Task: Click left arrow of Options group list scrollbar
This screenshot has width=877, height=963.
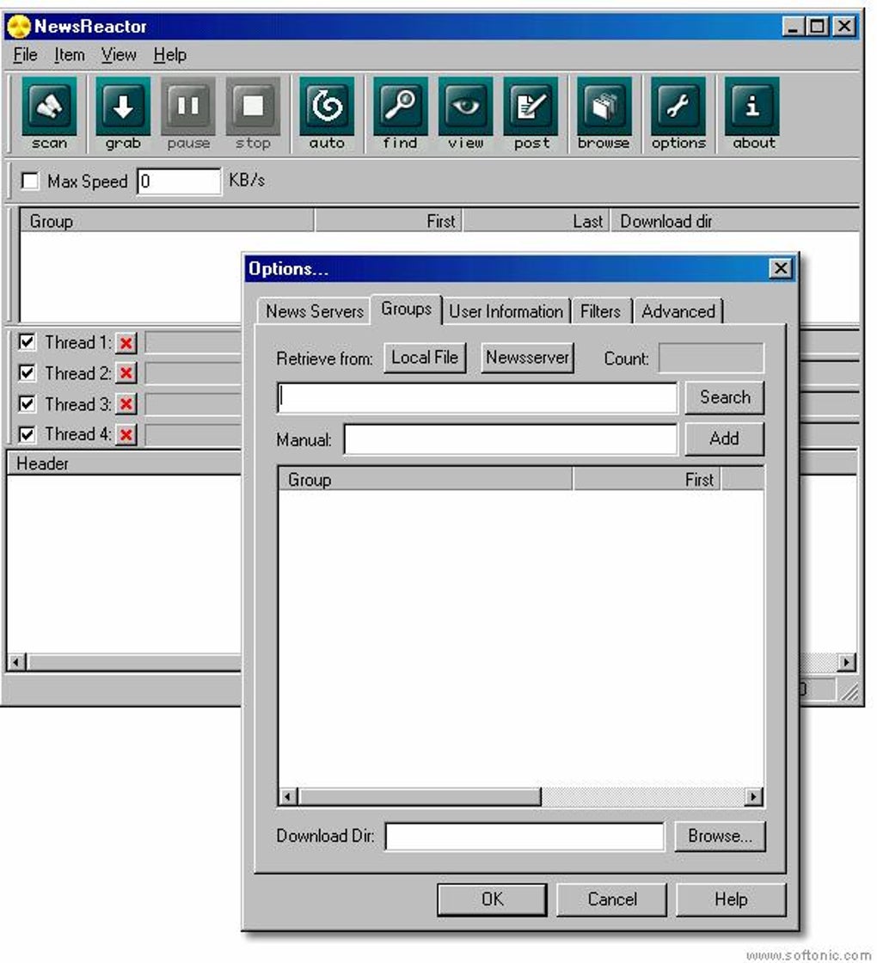Action: 287,796
